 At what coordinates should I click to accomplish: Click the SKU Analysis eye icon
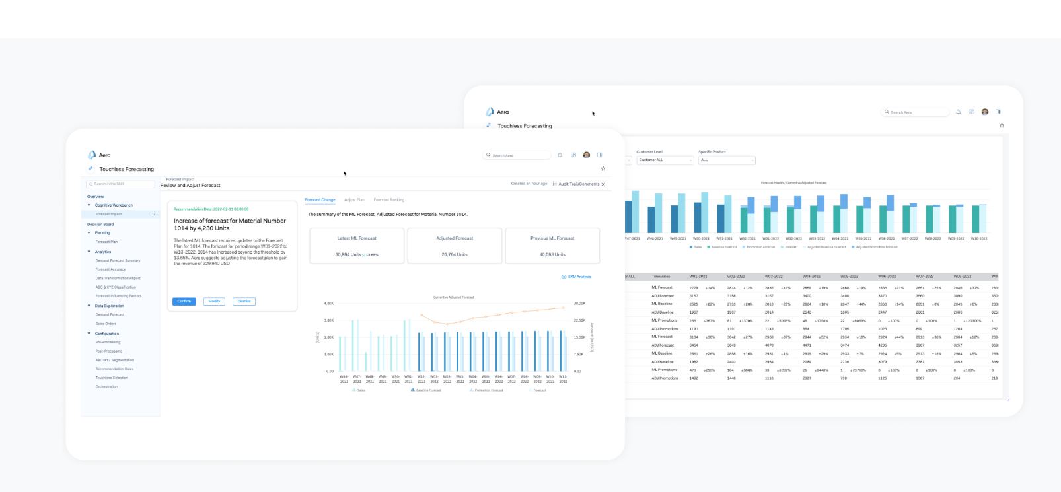point(564,277)
